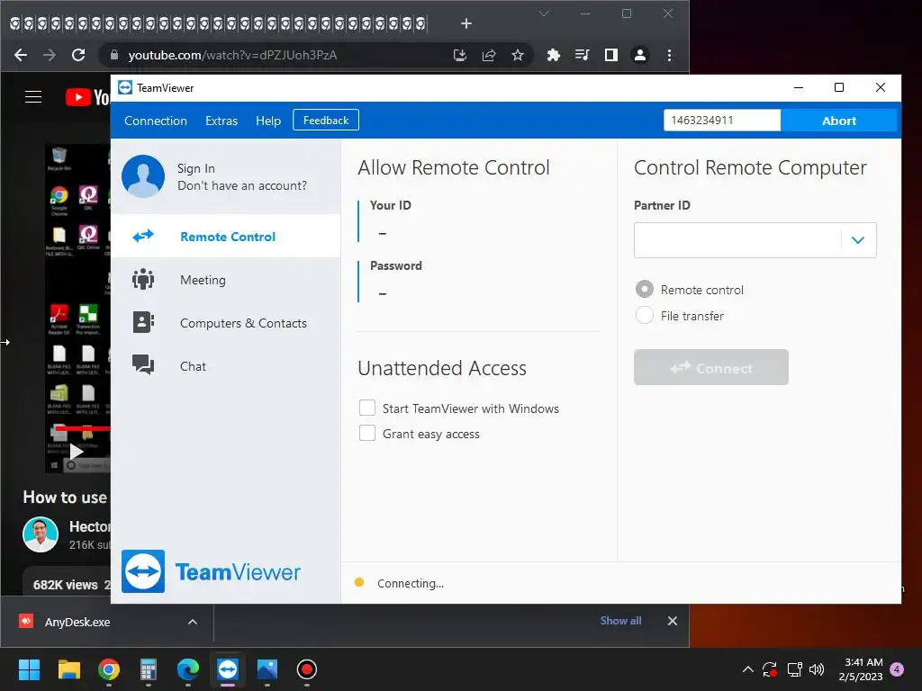This screenshot has width=922, height=691.
Task: Open the Extras menu
Action: point(221,121)
